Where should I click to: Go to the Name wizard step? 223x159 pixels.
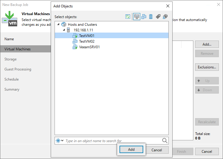click(x=9, y=39)
